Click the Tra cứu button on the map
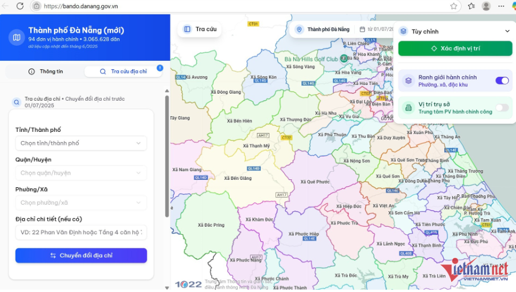This screenshot has height=292, width=516. (x=200, y=29)
